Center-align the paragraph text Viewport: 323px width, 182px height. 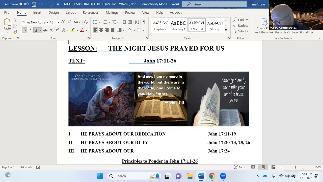point(101,30)
